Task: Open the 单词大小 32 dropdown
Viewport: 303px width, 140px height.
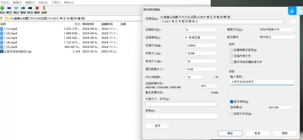Action: (x=201, y=61)
